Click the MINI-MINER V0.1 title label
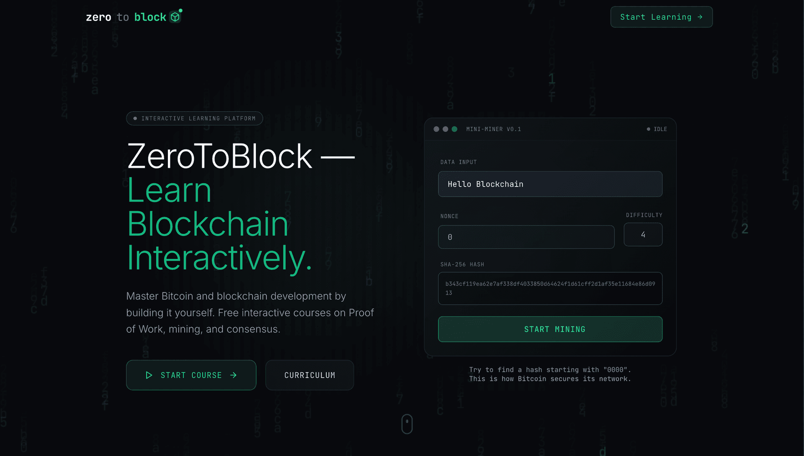The height and width of the screenshot is (456, 804). point(493,129)
